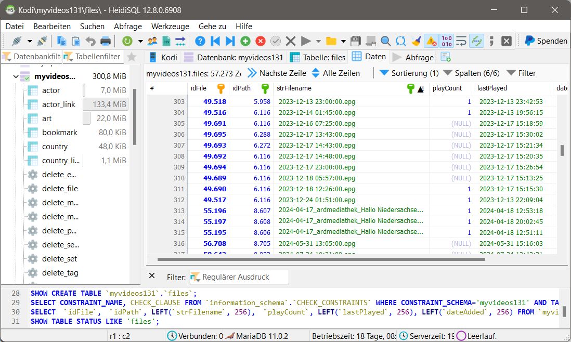
Task: Click Nächste Zeile button
Action: pos(277,73)
